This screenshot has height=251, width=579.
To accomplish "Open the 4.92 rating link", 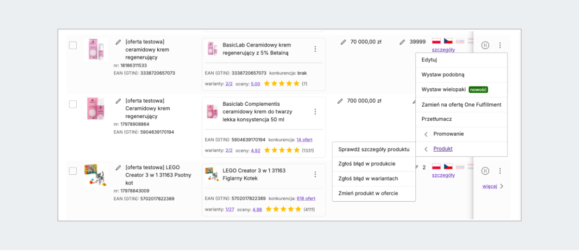I will pos(256,150).
